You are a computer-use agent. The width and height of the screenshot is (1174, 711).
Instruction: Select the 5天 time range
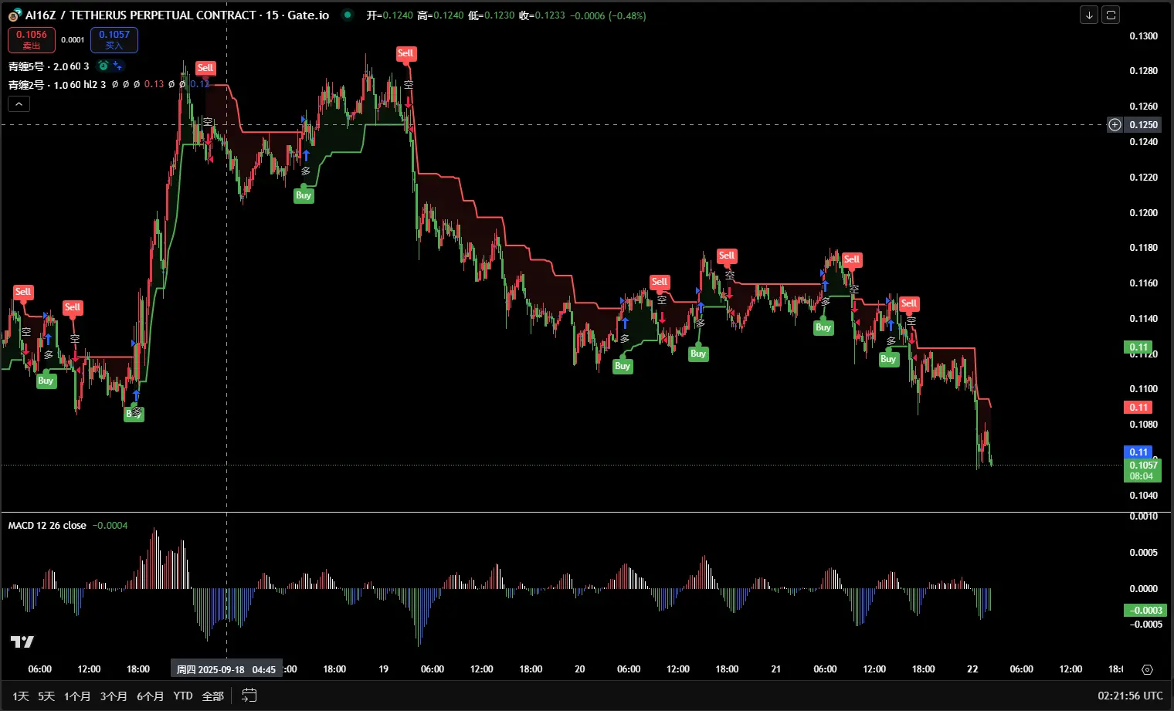(46, 696)
